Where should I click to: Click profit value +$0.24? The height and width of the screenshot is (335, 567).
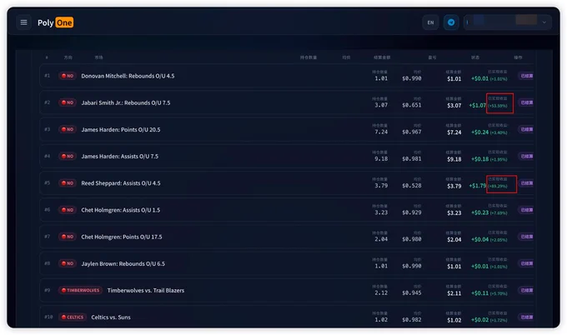479,132
